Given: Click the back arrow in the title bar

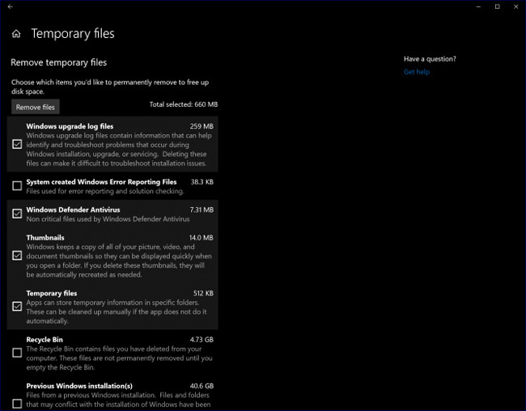Looking at the screenshot, I should click(10, 6).
